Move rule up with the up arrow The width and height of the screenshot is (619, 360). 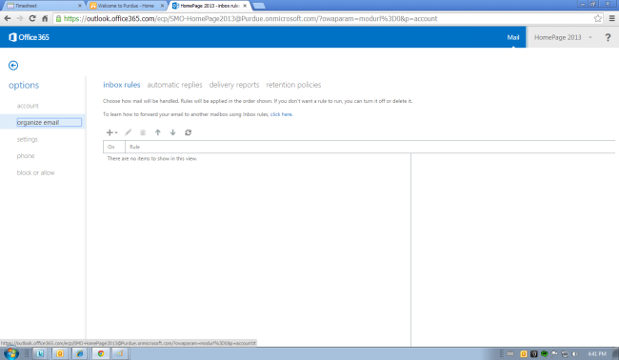pos(158,132)
